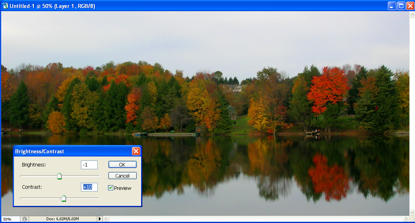Uncheck the Preview checkbox

tap(111, 188)
